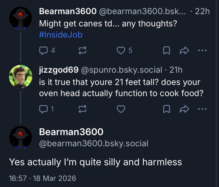Like the post with 5 likes

click(x=124, y=50)
